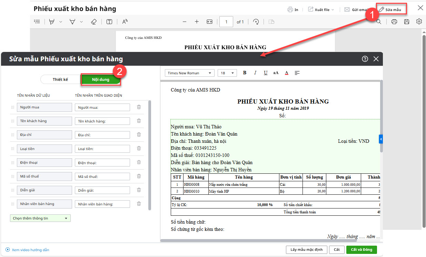This screenshot has width=426, height=257.
Task: Click the trash icon for 'Mã số thuế'
Action: pos(139,176)
